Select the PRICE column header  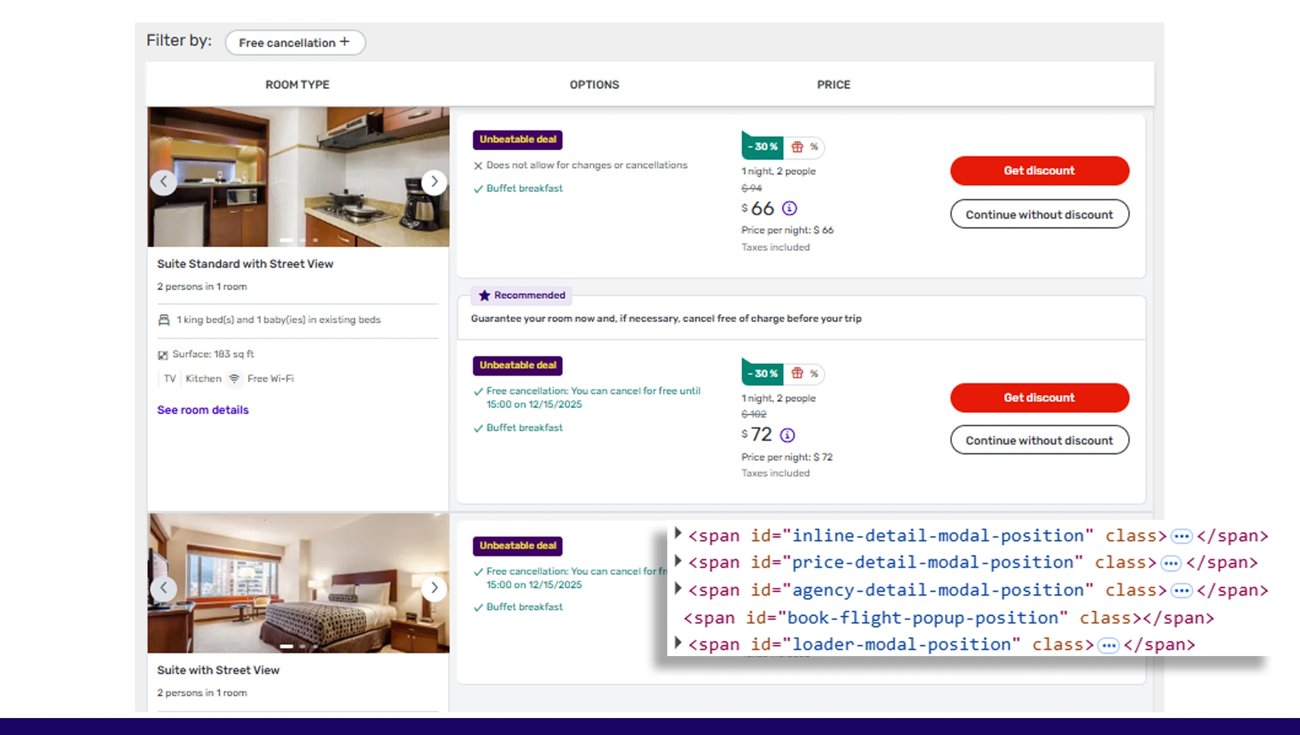tap(833, 84)
